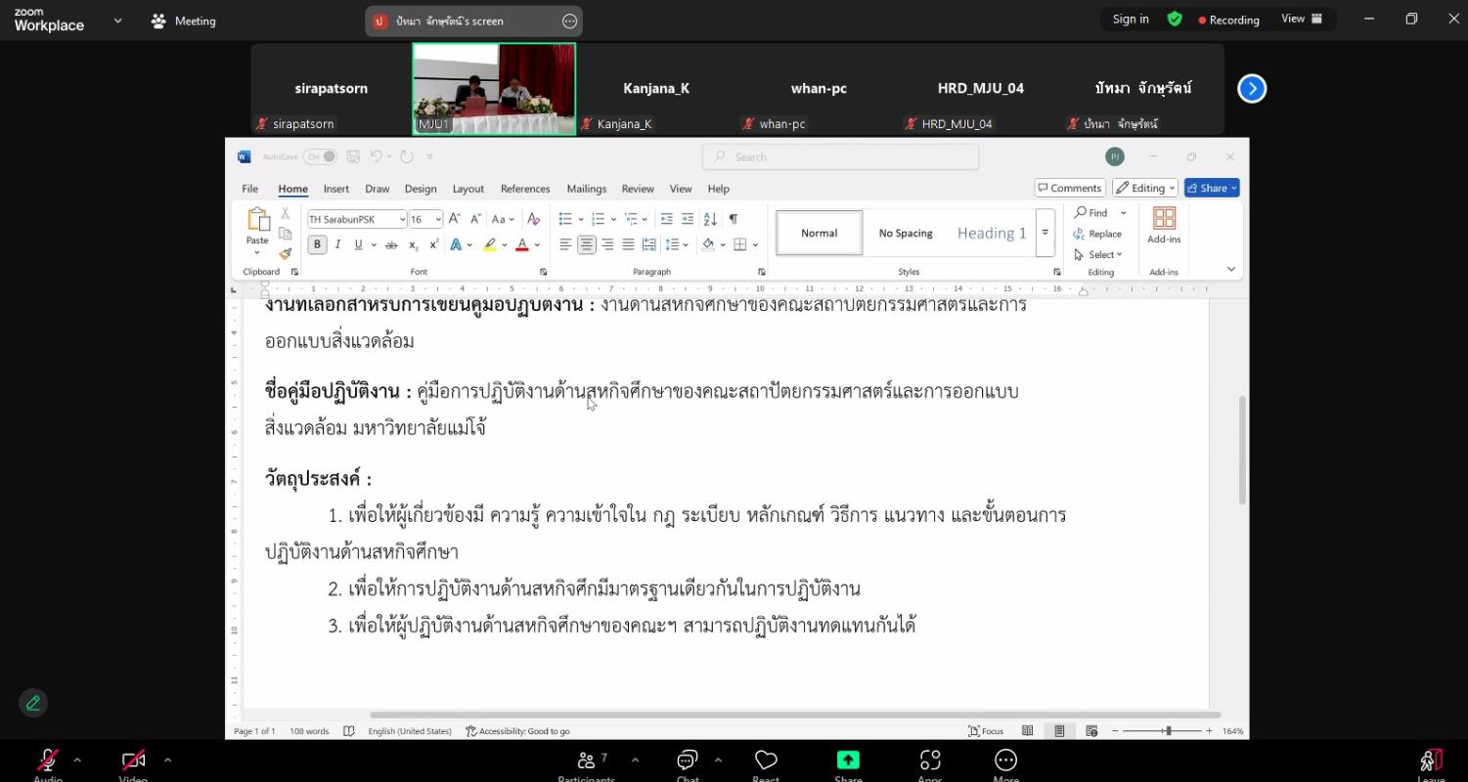Click the Comments button
The image size is (1468, 782).
pyautogui.click(x=1069, y=188)
